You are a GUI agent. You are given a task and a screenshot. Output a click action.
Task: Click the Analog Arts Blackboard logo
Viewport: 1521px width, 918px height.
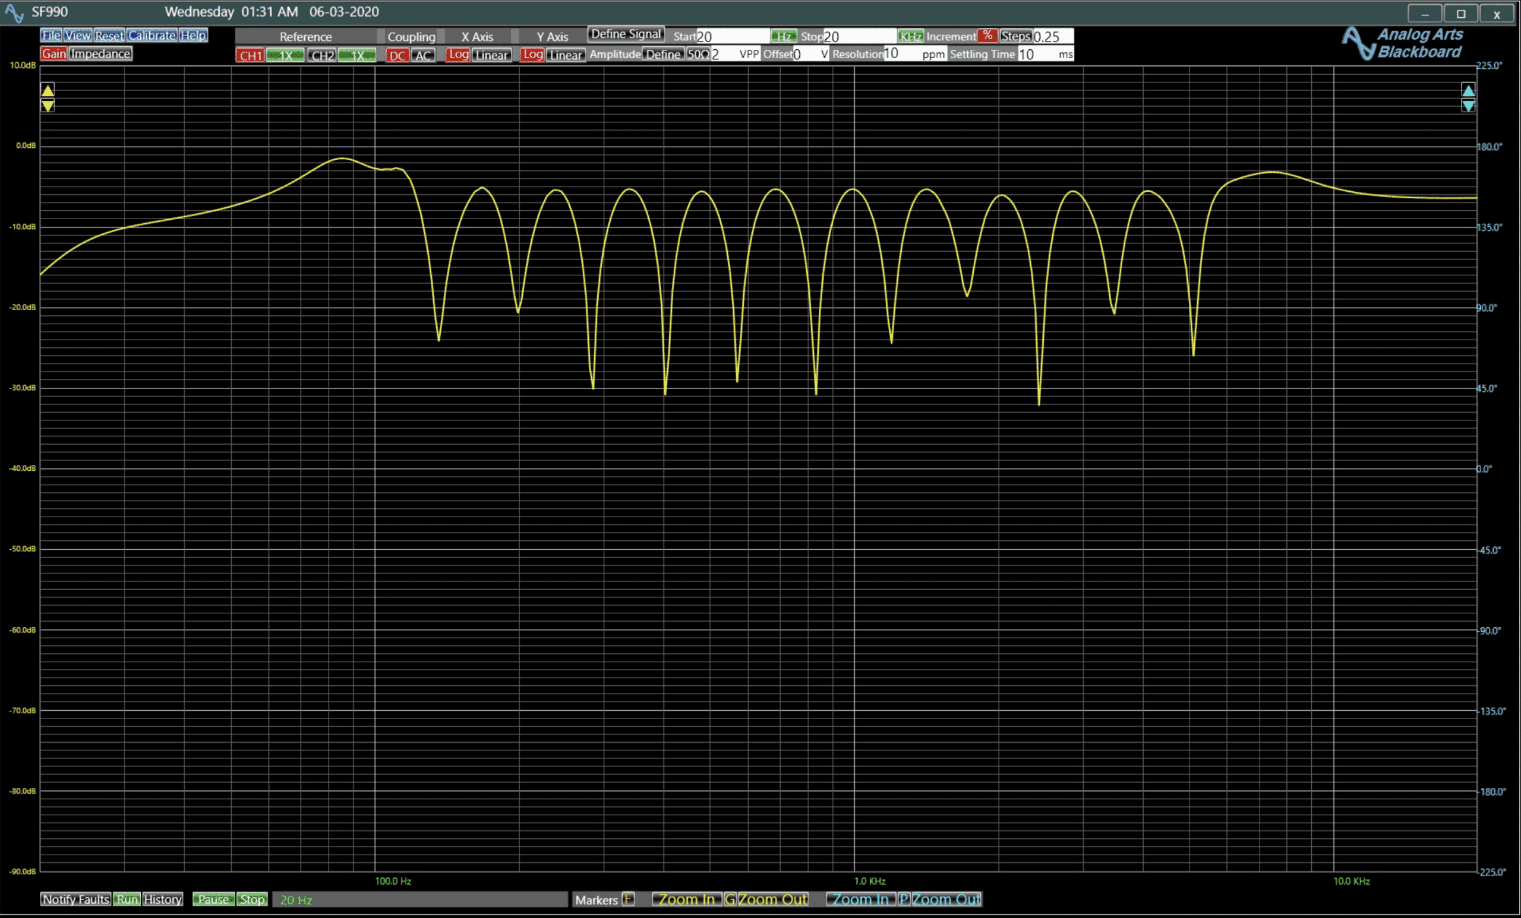point(1403,43)
